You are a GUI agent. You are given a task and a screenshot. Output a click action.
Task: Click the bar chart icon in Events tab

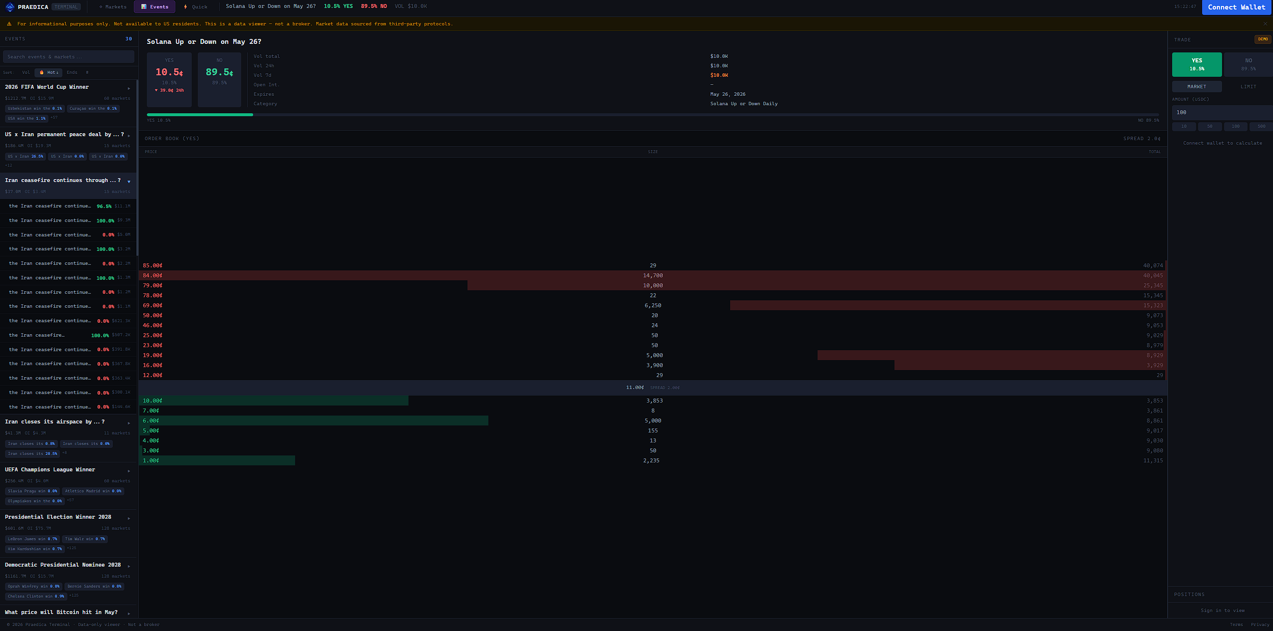tap(144, 7)
